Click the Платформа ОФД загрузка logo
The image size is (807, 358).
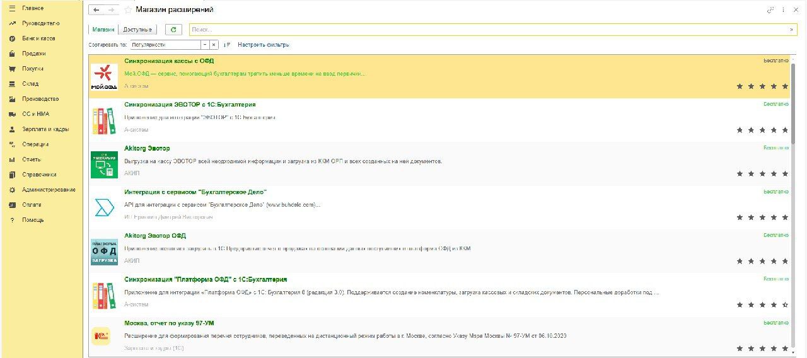pyautogui.click(x=104, y=251)
